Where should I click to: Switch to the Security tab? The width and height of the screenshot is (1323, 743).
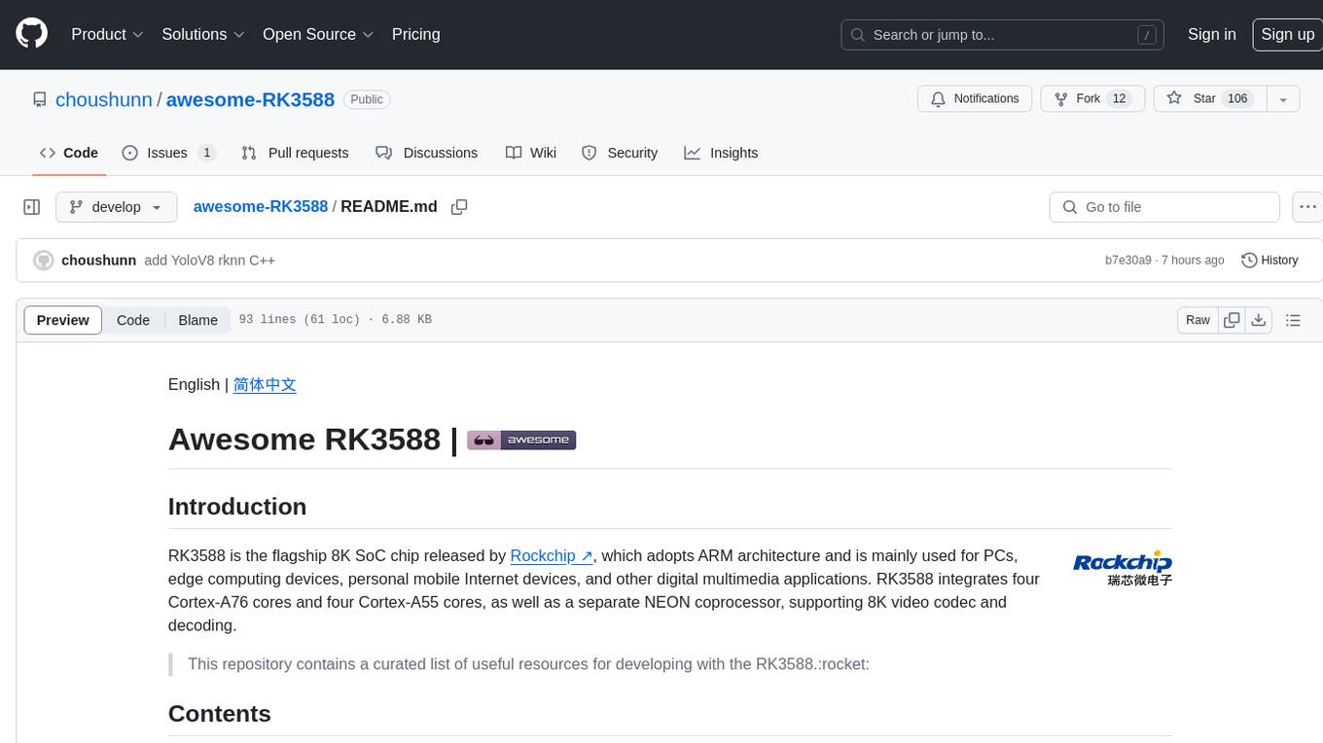click(x=620, y=153)
